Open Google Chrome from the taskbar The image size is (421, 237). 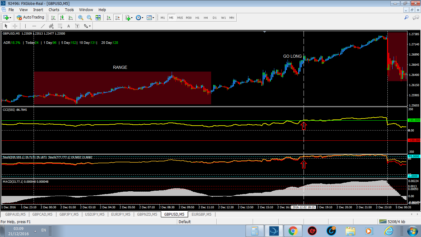pos(293,231)
